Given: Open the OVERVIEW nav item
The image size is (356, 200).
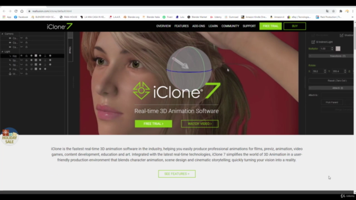Looking at the screenshot, I should coord(164,26).
